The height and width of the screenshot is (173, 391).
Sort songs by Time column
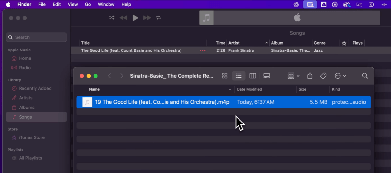221,43
